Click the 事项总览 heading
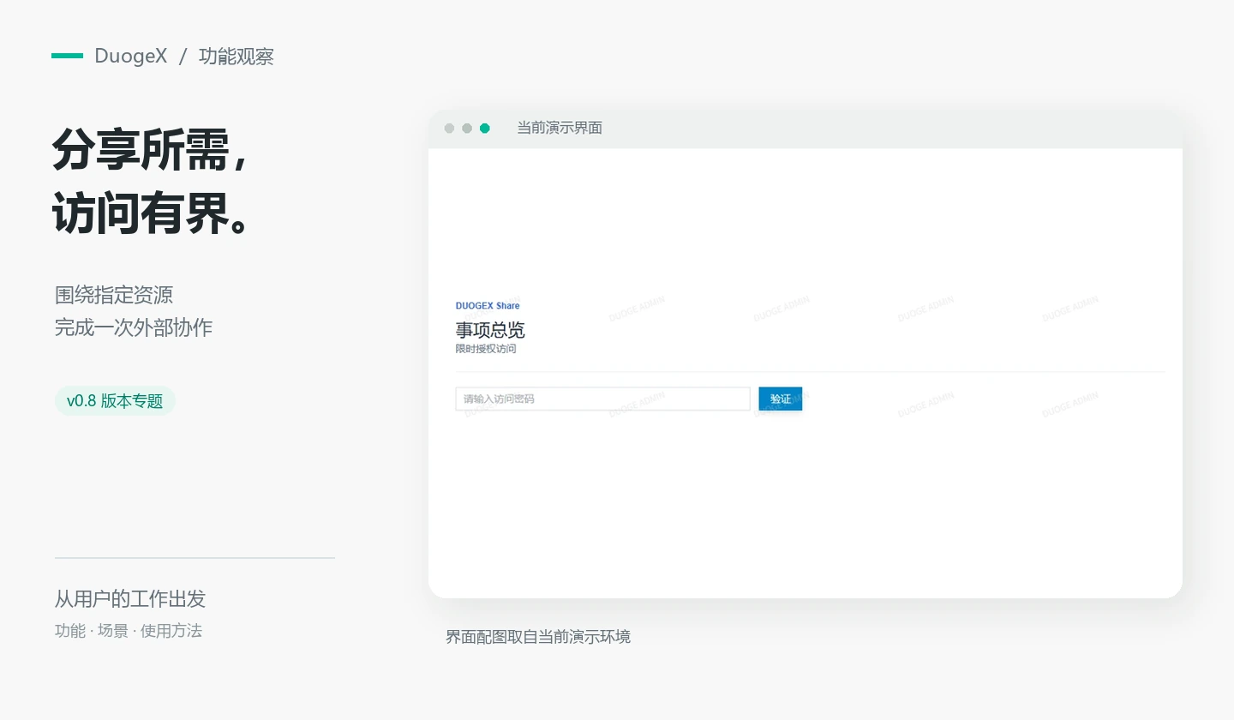Viewport: 1234px width, 720px height. [x=490, y=330]
